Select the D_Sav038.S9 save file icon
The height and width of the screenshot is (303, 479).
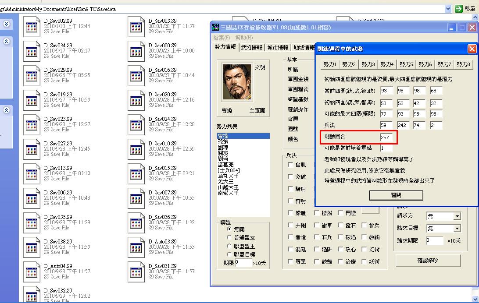(31, 247)
